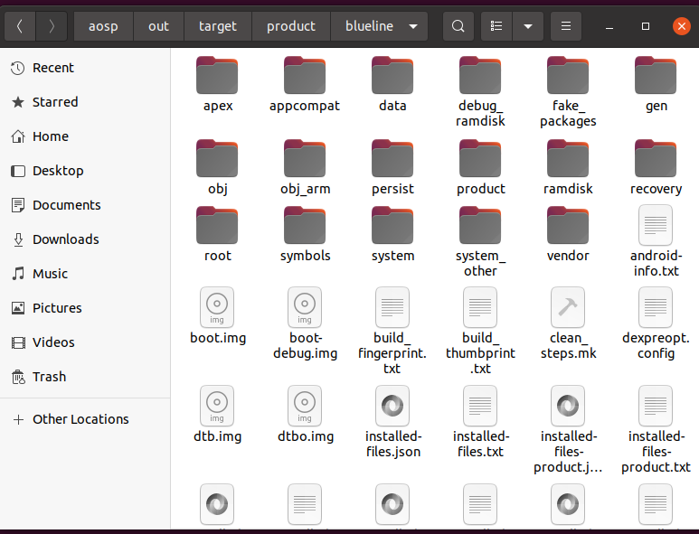Select the android-info.txt text file

(x=656, y=225)
